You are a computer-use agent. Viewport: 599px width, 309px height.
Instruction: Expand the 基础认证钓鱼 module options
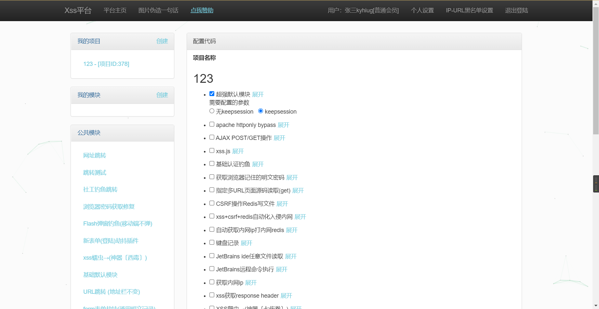258,164
